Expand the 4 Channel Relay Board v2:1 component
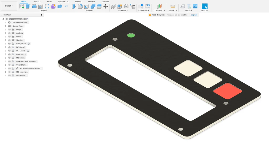 [5, 68]
